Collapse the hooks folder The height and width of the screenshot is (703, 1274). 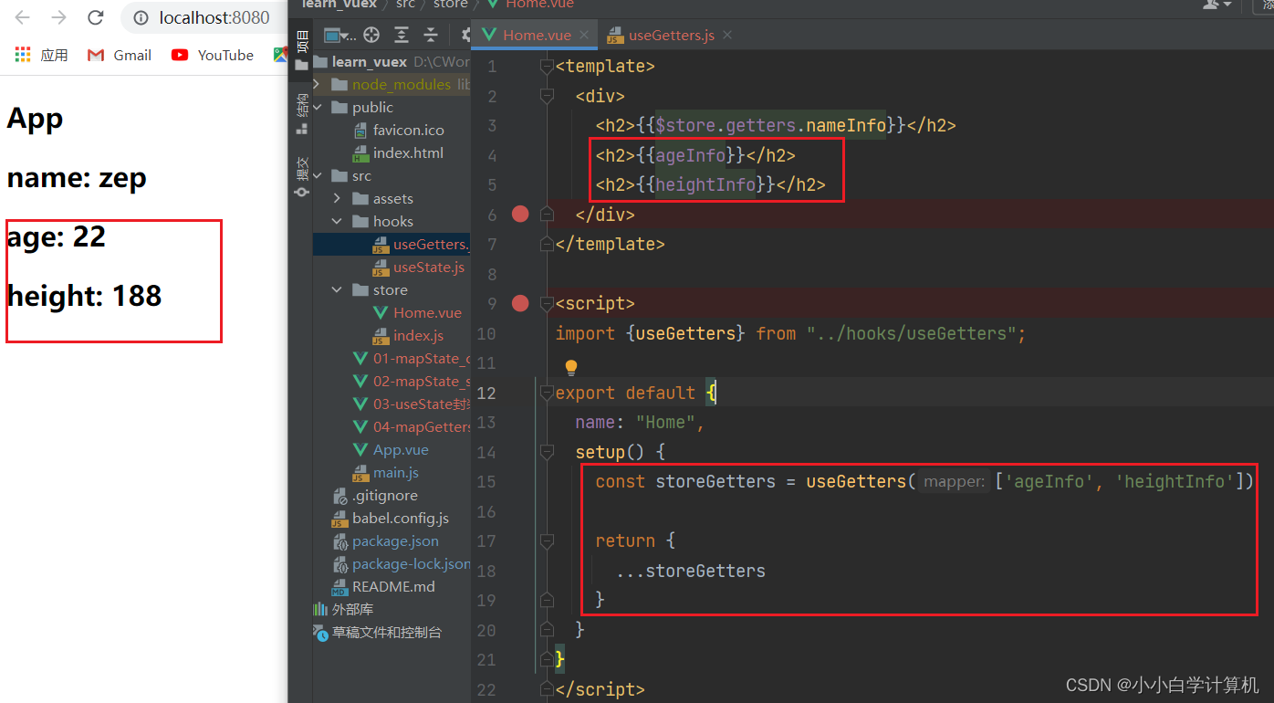(x=337, y=221)
